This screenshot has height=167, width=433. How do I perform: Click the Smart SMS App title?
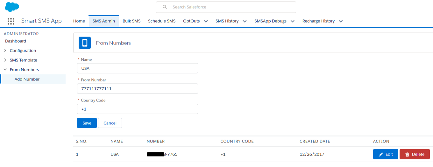pos(41,21)
